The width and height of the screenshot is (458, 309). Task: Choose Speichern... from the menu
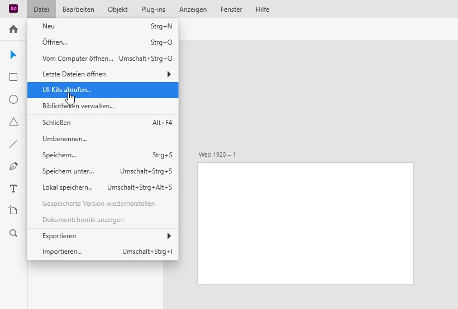pyautogui.click(x=103, y=155)
